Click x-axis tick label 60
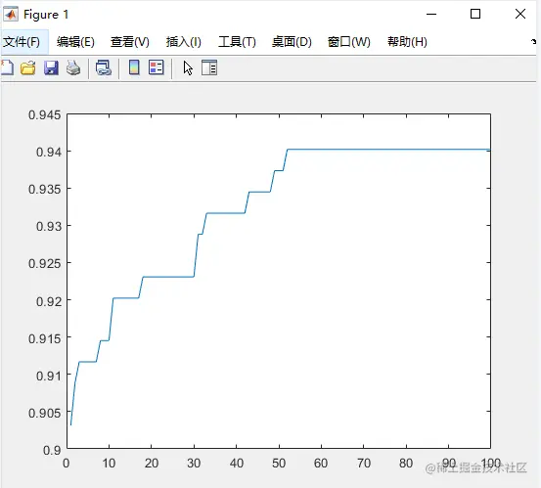 (321, 464)
